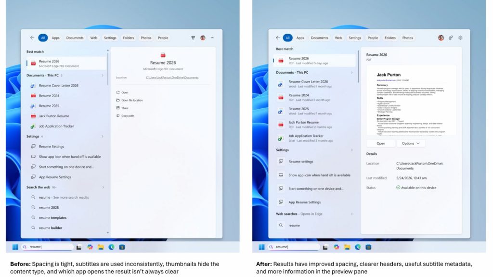Expand the Settings group chevron in After panel
This screenshot has width=493, height=277.
[x=351, y=150]
